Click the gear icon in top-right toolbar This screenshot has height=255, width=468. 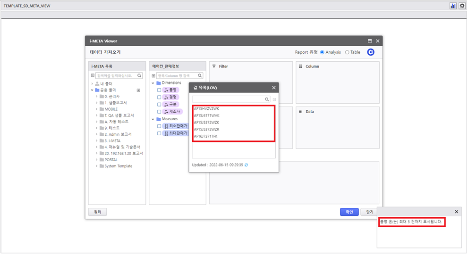pos(462,6)
